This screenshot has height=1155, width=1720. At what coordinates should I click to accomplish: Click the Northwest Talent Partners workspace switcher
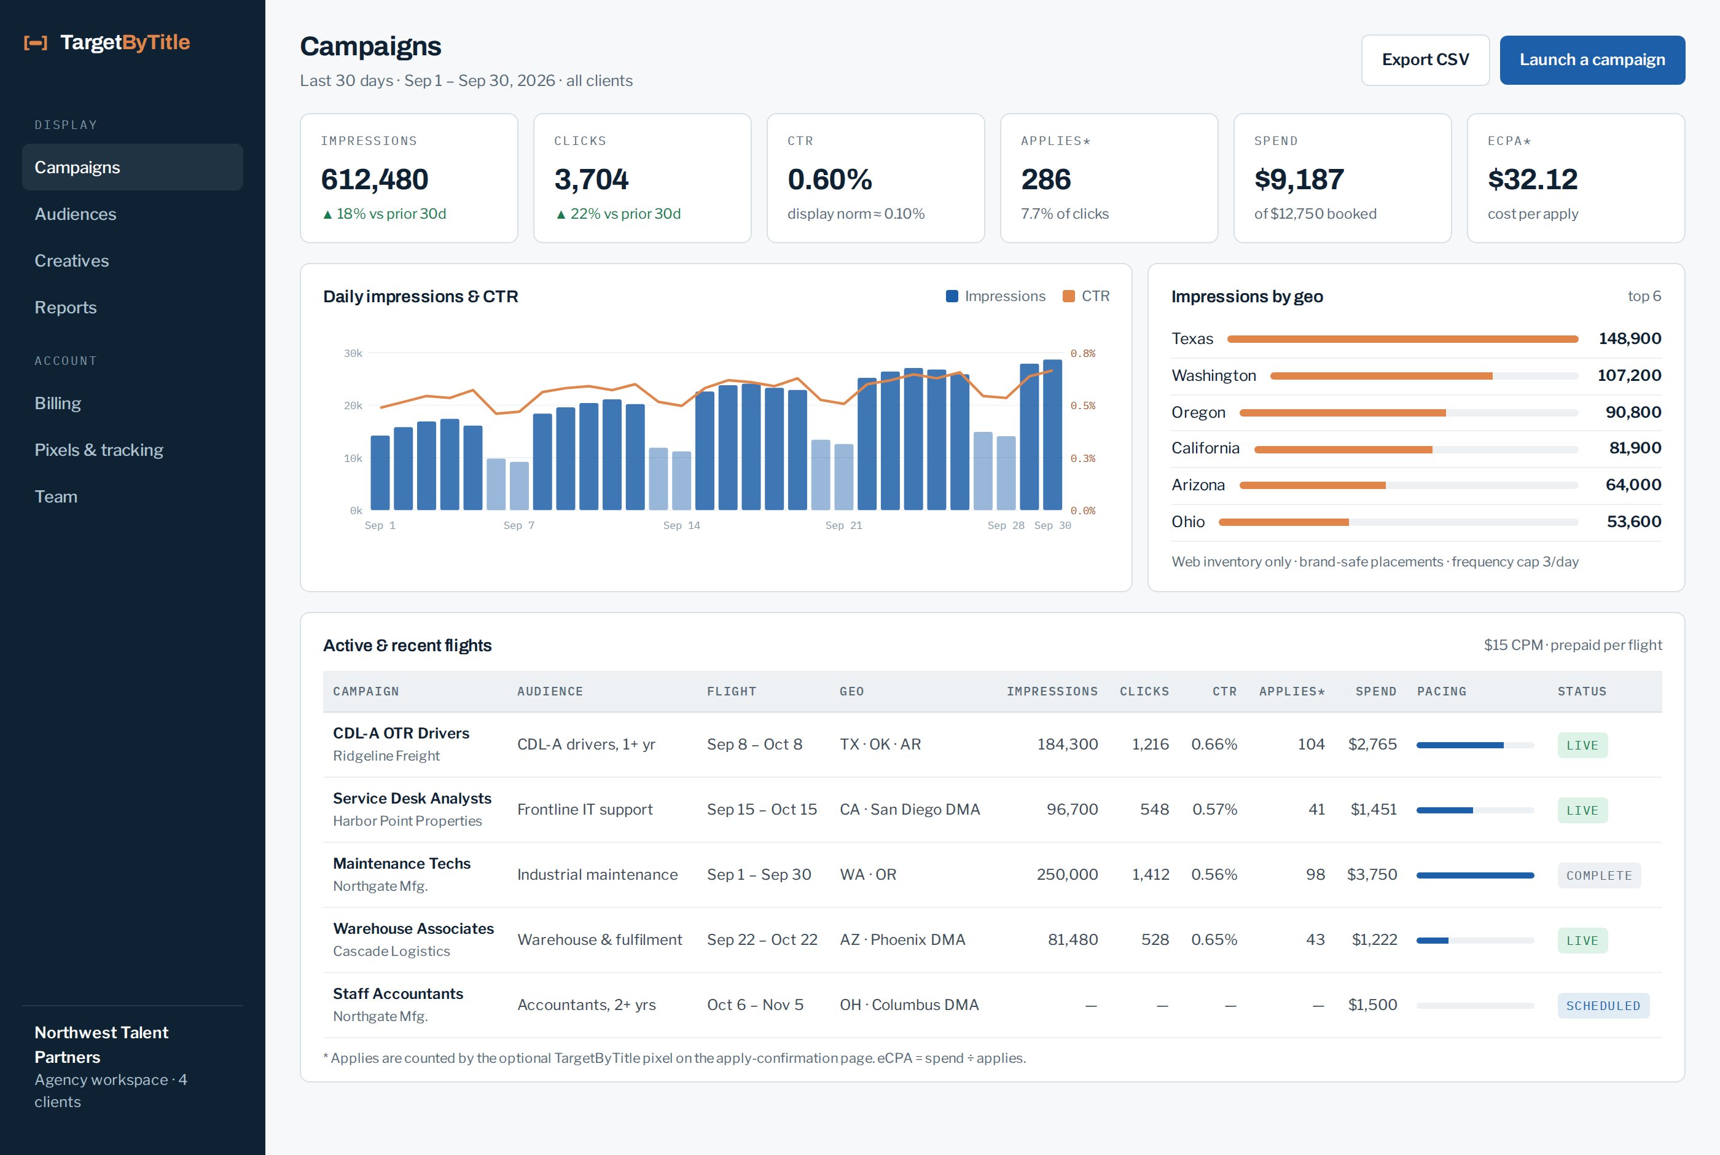point(133,1066)
